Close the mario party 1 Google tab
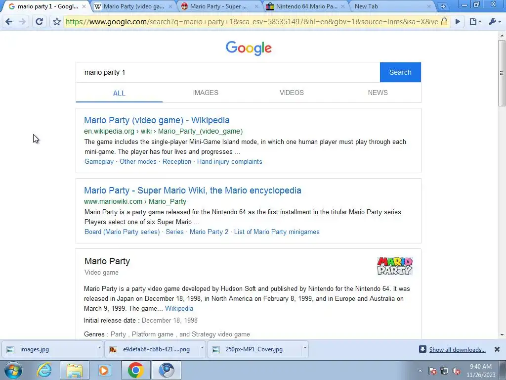506x380 pixels. pyautogui.click(x=84, y=6)
